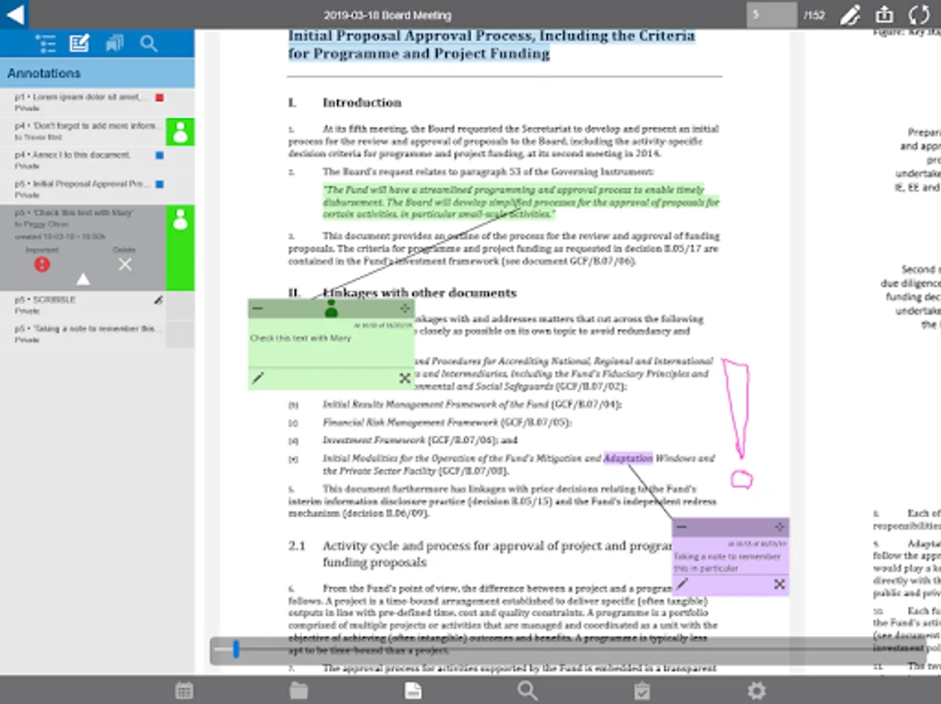The height and width of the screenshot is (704, 941).
Task: Open the sidebar search icon
Action: 149,44
